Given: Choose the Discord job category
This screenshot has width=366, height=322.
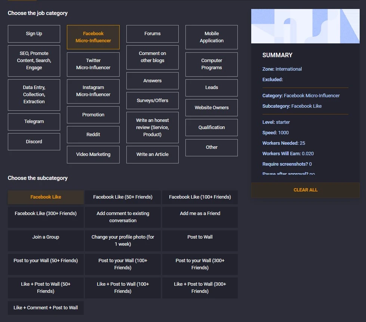Looking at the screenshot, I should [34, 142].
